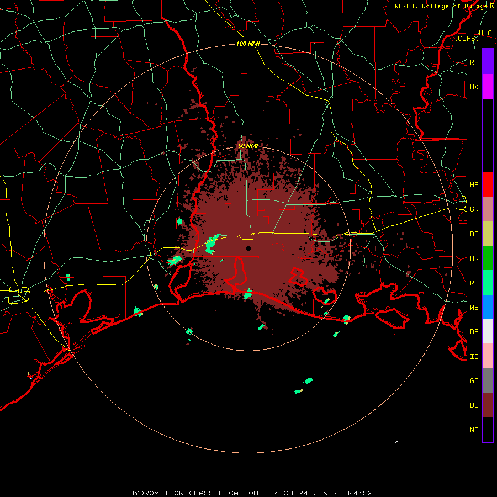
Task: Click the UK magenta legend swatch
Action: point(488,87)
